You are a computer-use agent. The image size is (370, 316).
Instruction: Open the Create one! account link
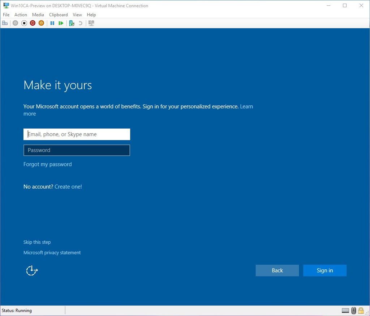[68, 186]
